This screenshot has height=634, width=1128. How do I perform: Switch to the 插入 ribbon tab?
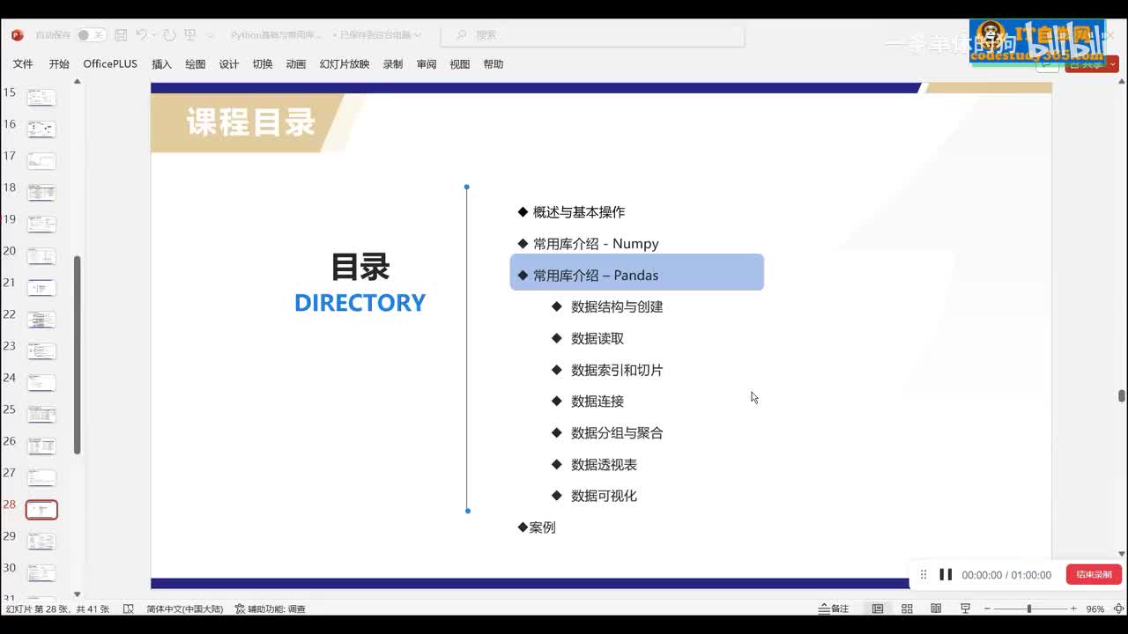[161, 64]
